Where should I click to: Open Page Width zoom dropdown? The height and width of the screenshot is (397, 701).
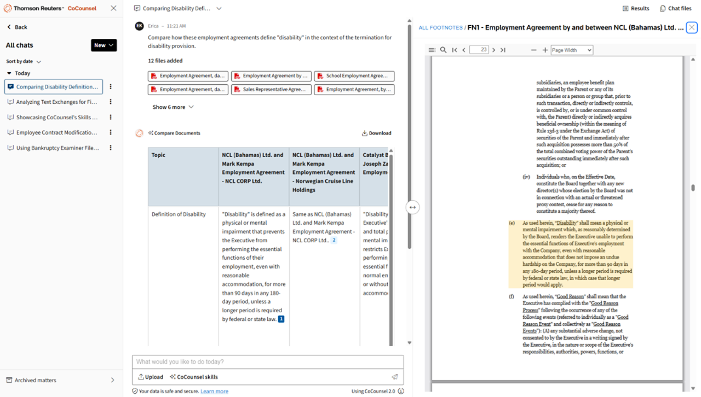(572, 50)
